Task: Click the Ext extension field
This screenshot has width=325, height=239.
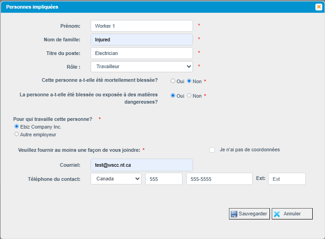Action: [x=287, y=179]
